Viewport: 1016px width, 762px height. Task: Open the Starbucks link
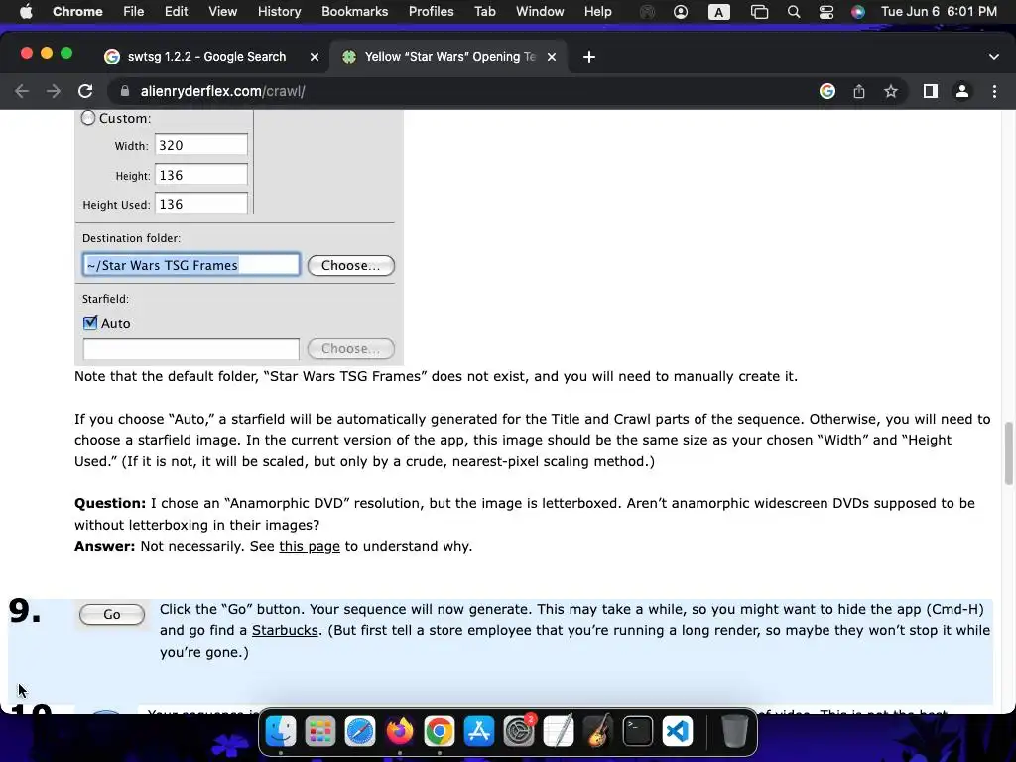tap(285, 630)
